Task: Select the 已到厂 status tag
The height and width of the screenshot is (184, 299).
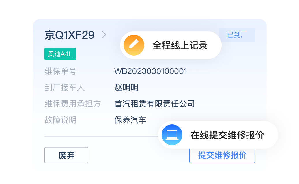Action: (x=237, y=35)
